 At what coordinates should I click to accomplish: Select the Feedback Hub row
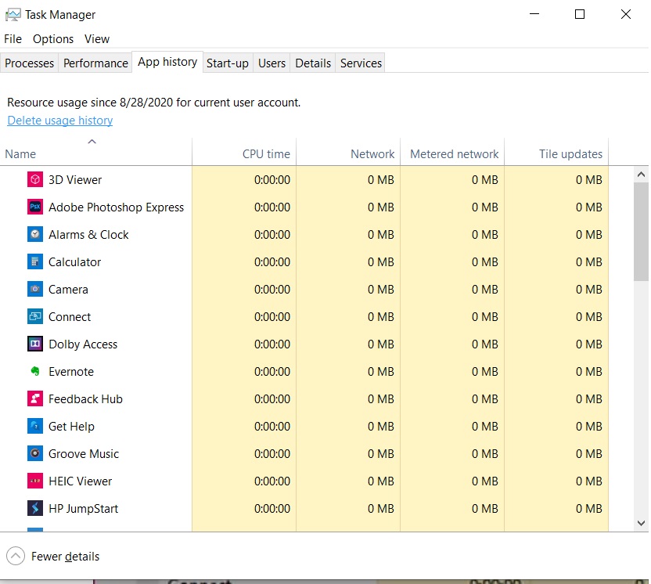[x=85, y=399]
